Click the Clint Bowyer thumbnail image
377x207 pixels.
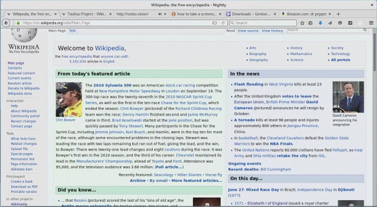[69, 99]
